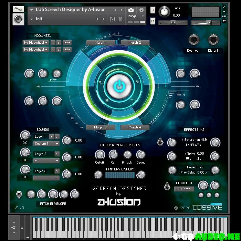Toggle the PV button
This screenshot has width=241, height=241.
[224, 21]
